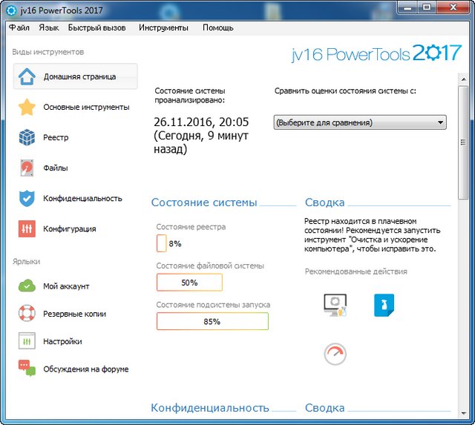Open the Файл menu

(x=19, y=27)
